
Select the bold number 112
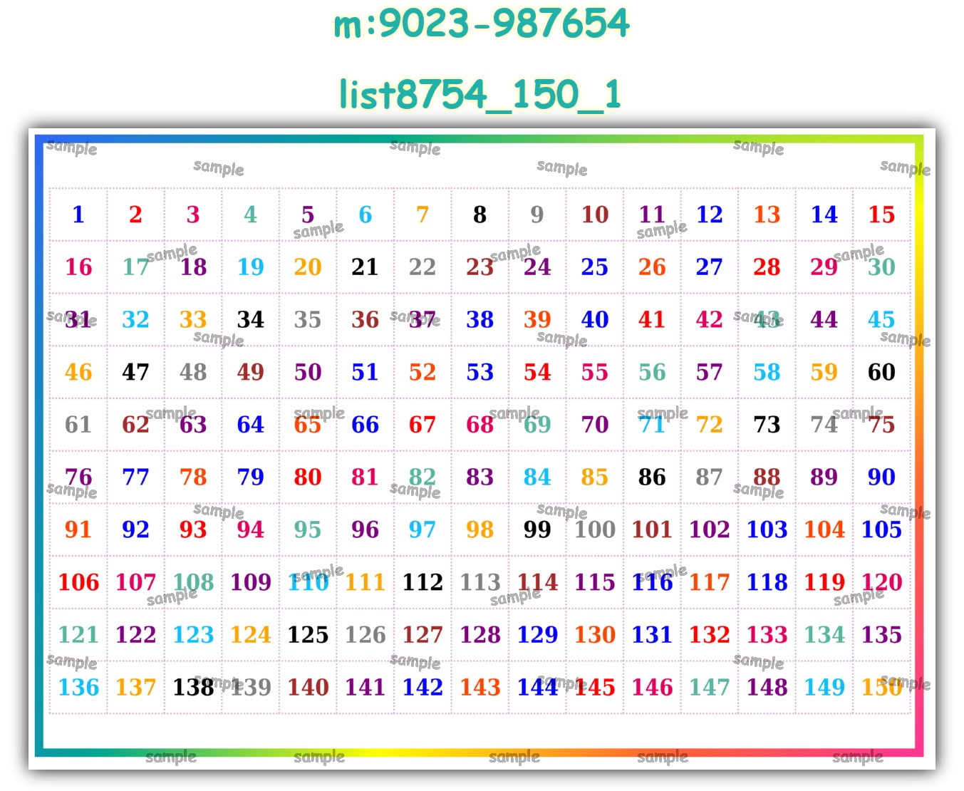coord(423,582)
